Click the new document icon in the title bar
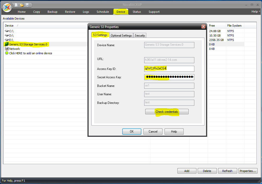 pyautogui.click(x=16, y=5)
